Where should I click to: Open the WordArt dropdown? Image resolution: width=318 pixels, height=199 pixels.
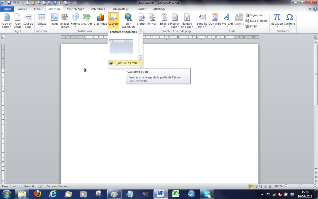click(x=227, y=21)
